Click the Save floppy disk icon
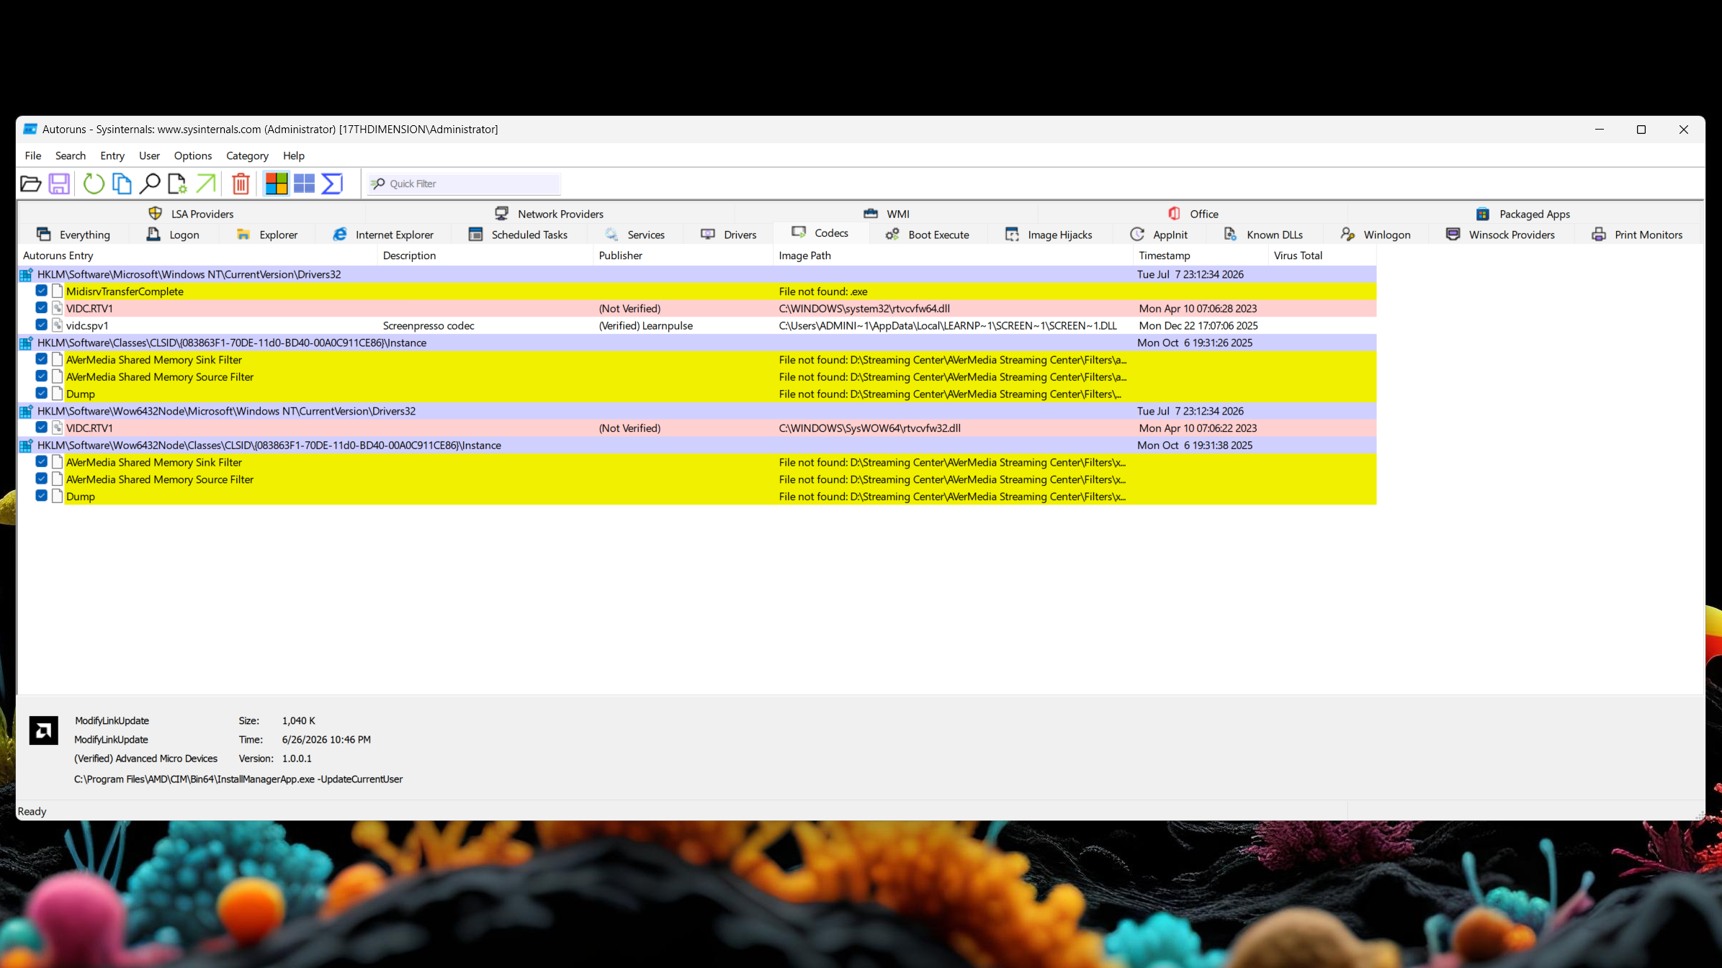Viewport: 1722px width, 968px height. click(59, 184)
